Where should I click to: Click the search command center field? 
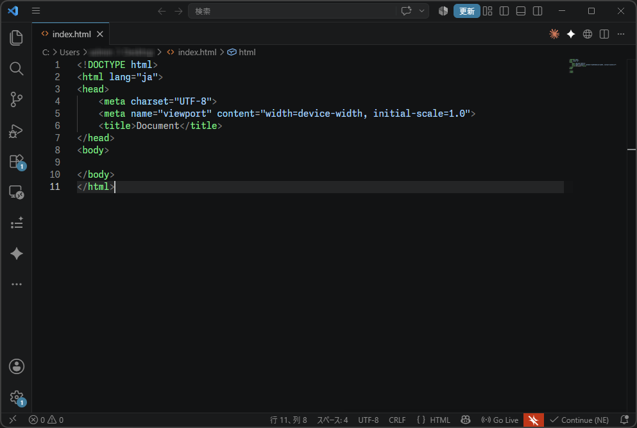point(292,11)
